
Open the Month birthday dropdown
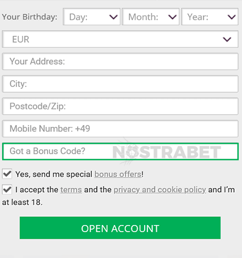[x=151, y=17]
